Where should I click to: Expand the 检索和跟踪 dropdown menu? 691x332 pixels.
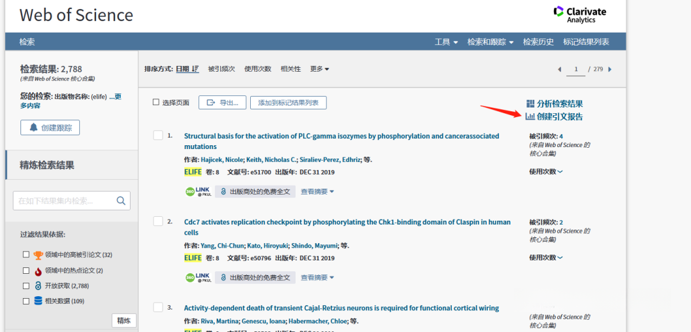pos(491,42)
